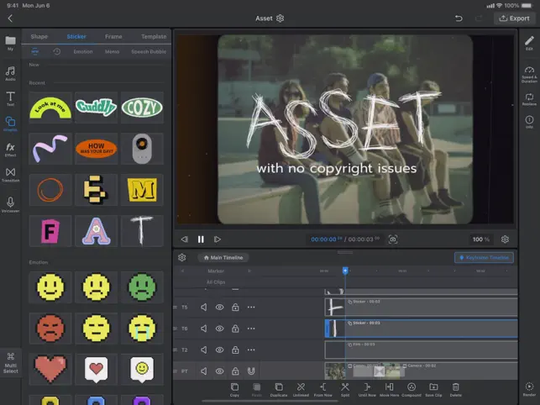This screenshot has width=540, height=405.
Task: Click the Render icon
Action: 529,389
